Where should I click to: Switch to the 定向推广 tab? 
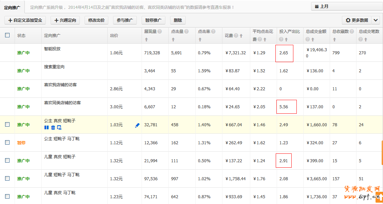[x=12, y=7]
